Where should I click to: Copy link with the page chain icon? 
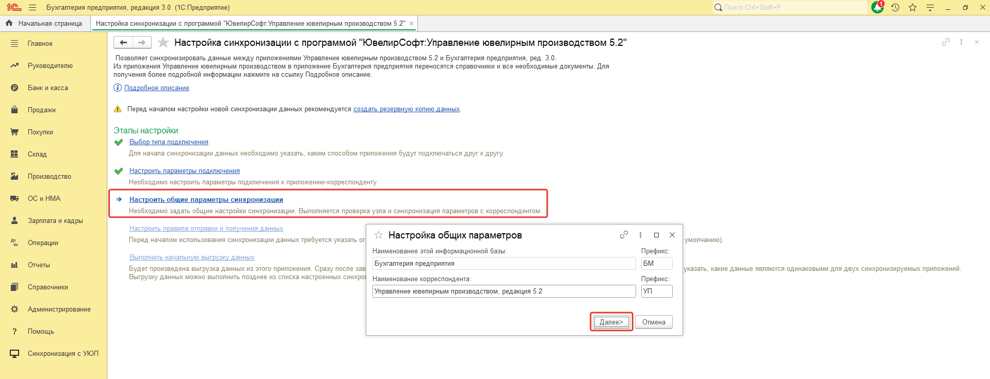click(x=946, y=42)
